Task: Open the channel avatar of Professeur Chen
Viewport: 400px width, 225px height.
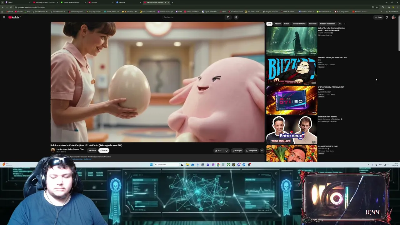Action: (x=53, y=150)
